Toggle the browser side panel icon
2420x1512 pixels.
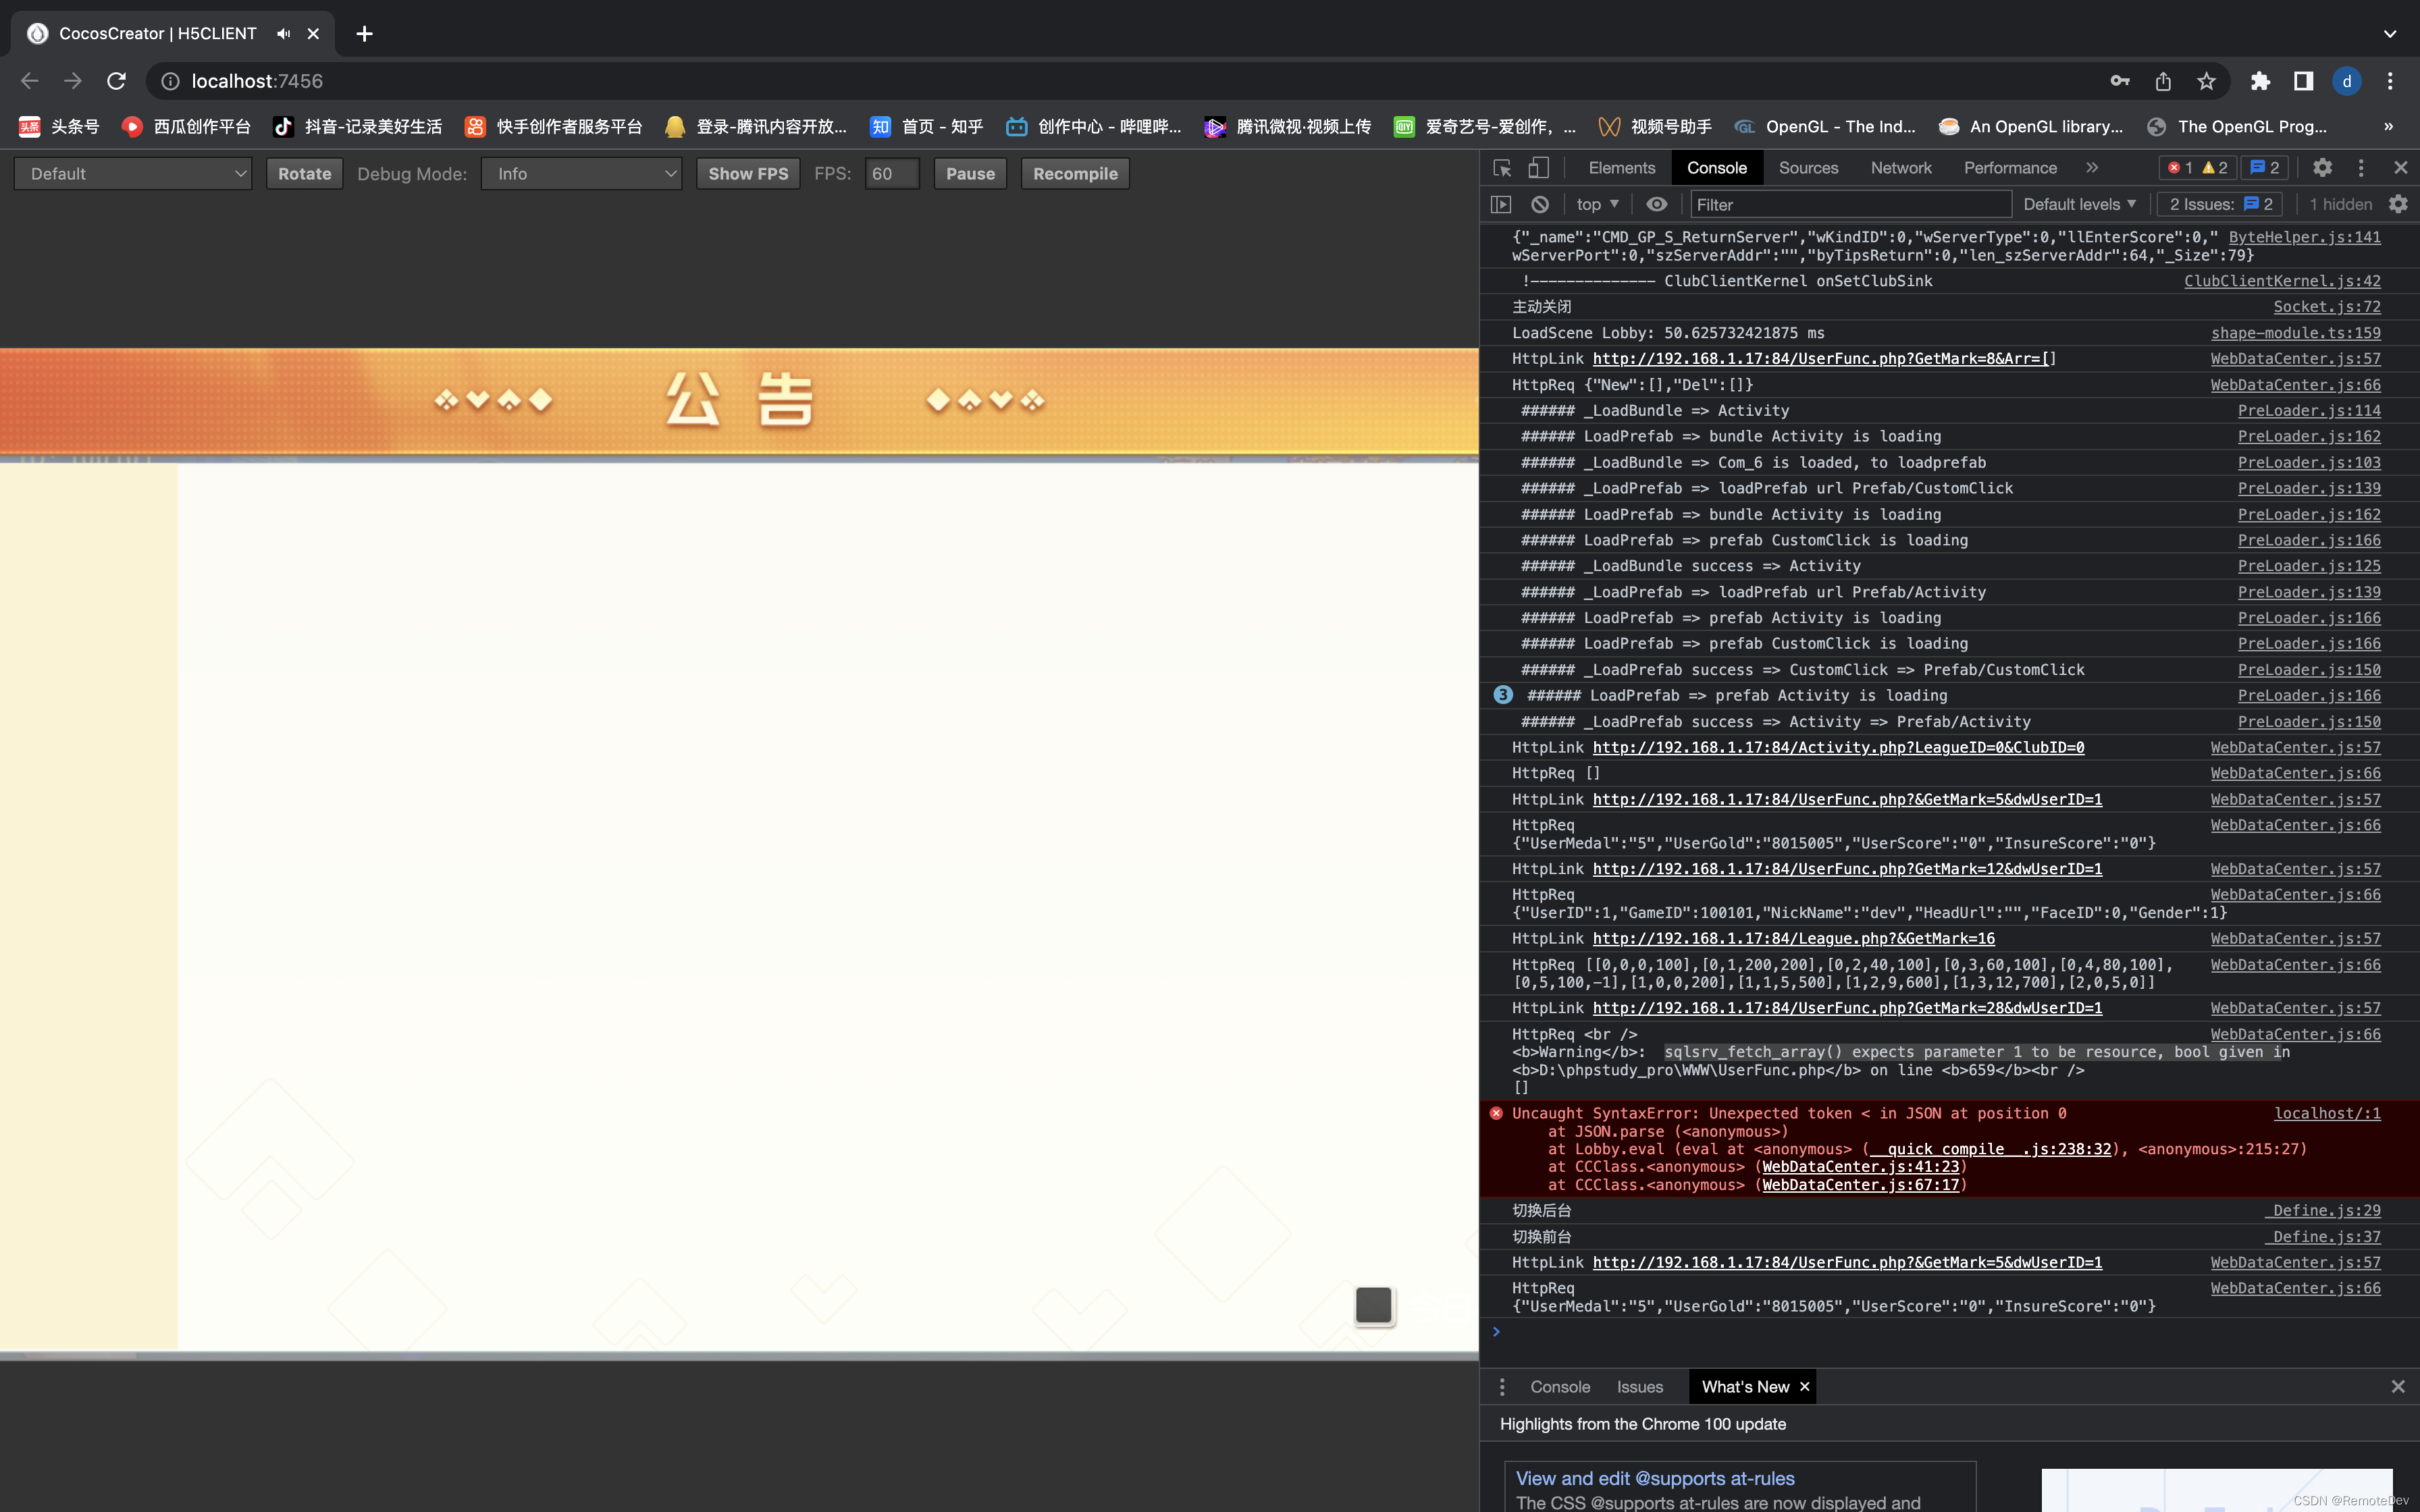tap(2304, 81)
